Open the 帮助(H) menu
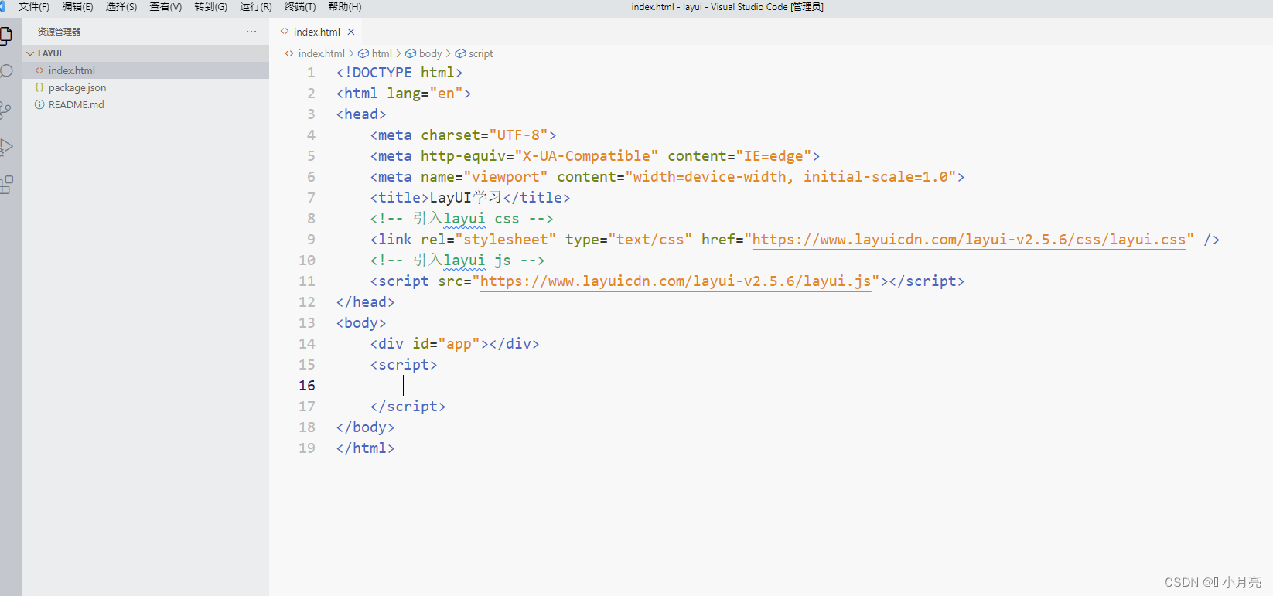 [345, 7]
